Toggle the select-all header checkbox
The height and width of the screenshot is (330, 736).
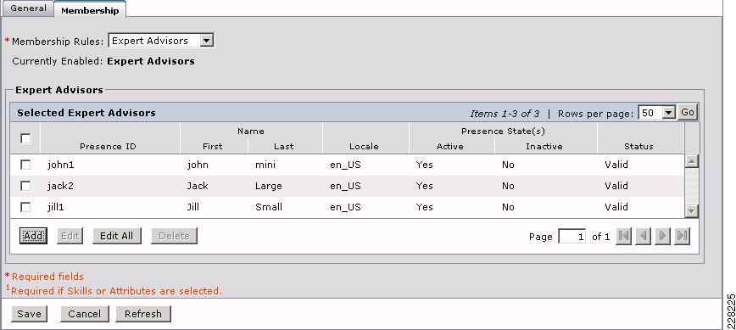click(25, 138)
